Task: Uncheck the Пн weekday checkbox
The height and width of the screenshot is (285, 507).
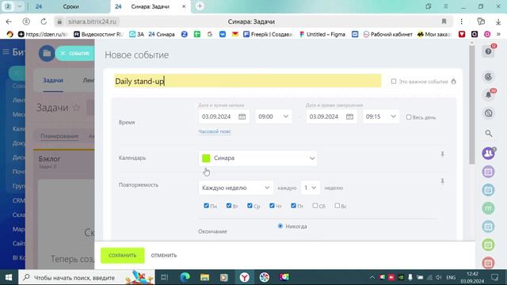Action: coord(206,206)
